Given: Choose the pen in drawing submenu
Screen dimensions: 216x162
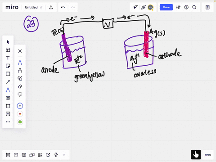Looking at the screenshot, I should [x=20, y=63].
